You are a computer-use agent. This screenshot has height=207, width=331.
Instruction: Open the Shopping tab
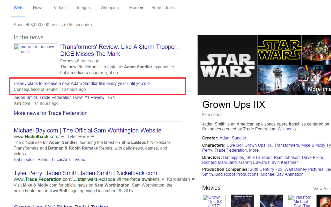coord(110,8)
